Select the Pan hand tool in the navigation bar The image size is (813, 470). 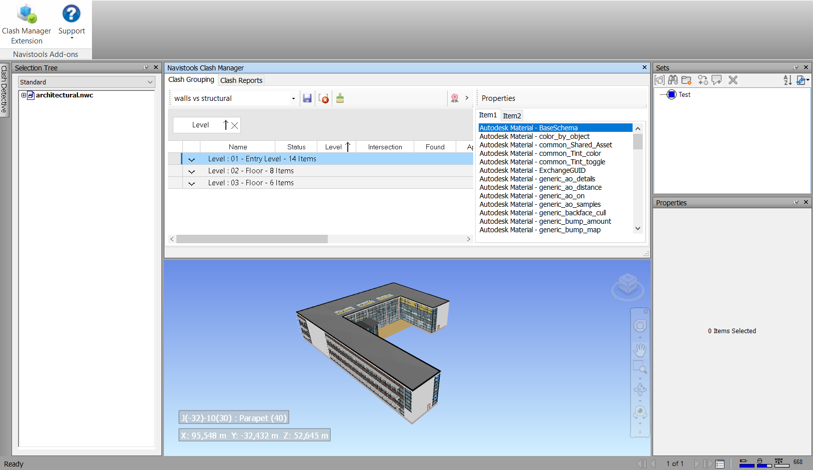(640, 350)
